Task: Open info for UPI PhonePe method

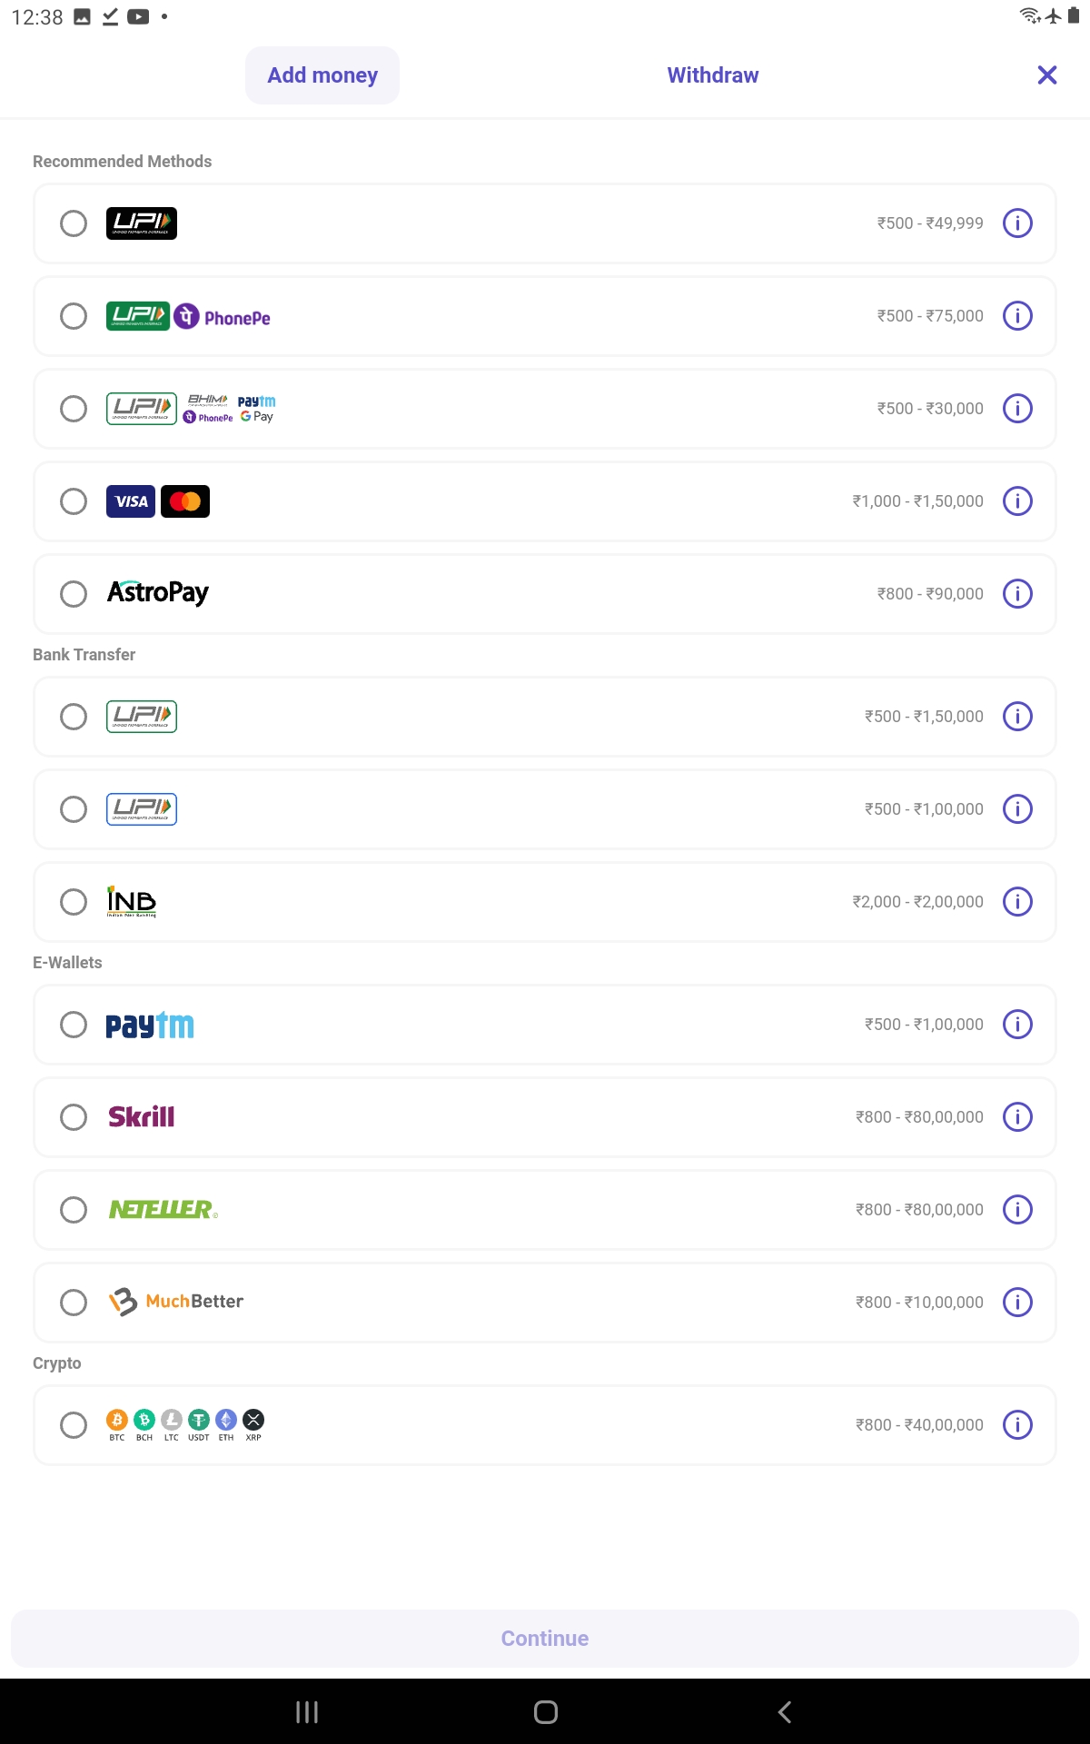Action: coord(1017,316)
